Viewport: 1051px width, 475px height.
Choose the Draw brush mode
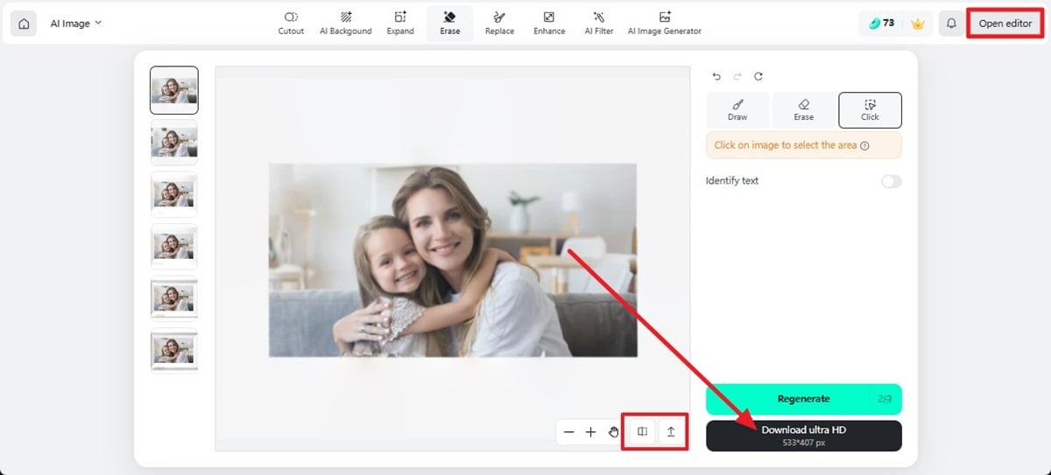pyautogui.click(x=737, y=110)
